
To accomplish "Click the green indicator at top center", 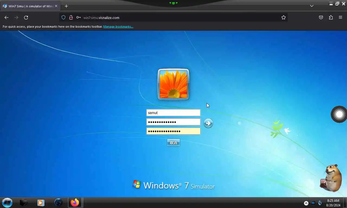I will [173, 3].
